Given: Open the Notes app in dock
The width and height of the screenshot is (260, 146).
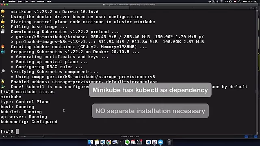Looking at the screenshot, I should (x=97, y=142).
